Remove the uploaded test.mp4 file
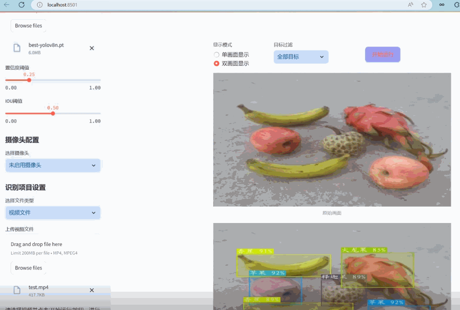Image resolution: width=460 pixels, height=310 pixels. [92, 290]
